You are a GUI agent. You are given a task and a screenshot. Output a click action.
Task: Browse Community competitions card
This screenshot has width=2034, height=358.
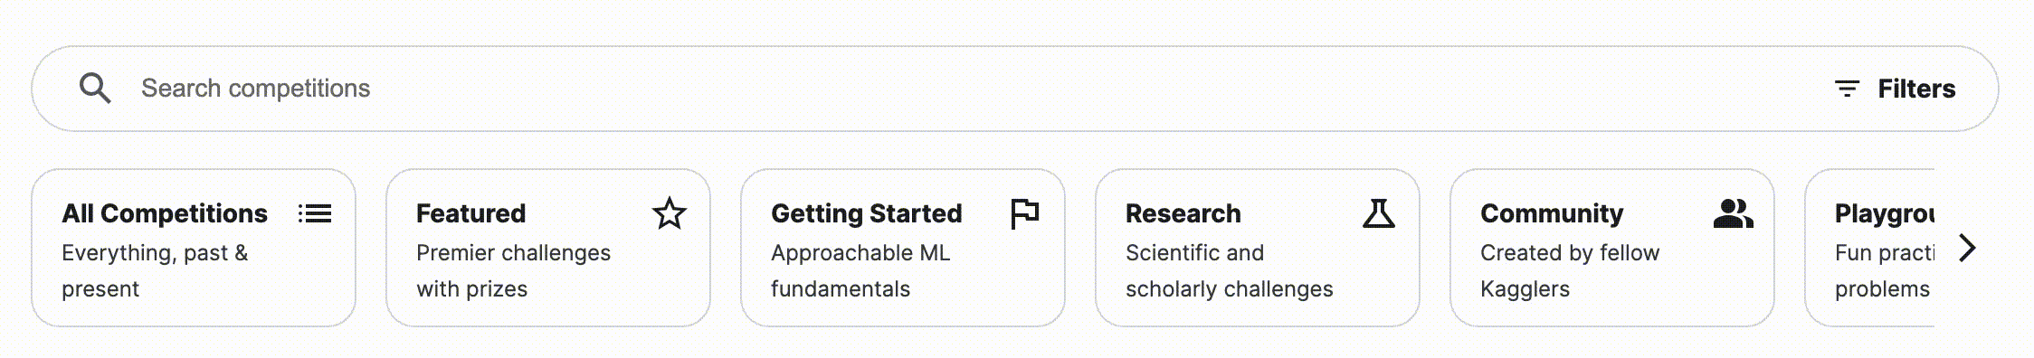1612,248
